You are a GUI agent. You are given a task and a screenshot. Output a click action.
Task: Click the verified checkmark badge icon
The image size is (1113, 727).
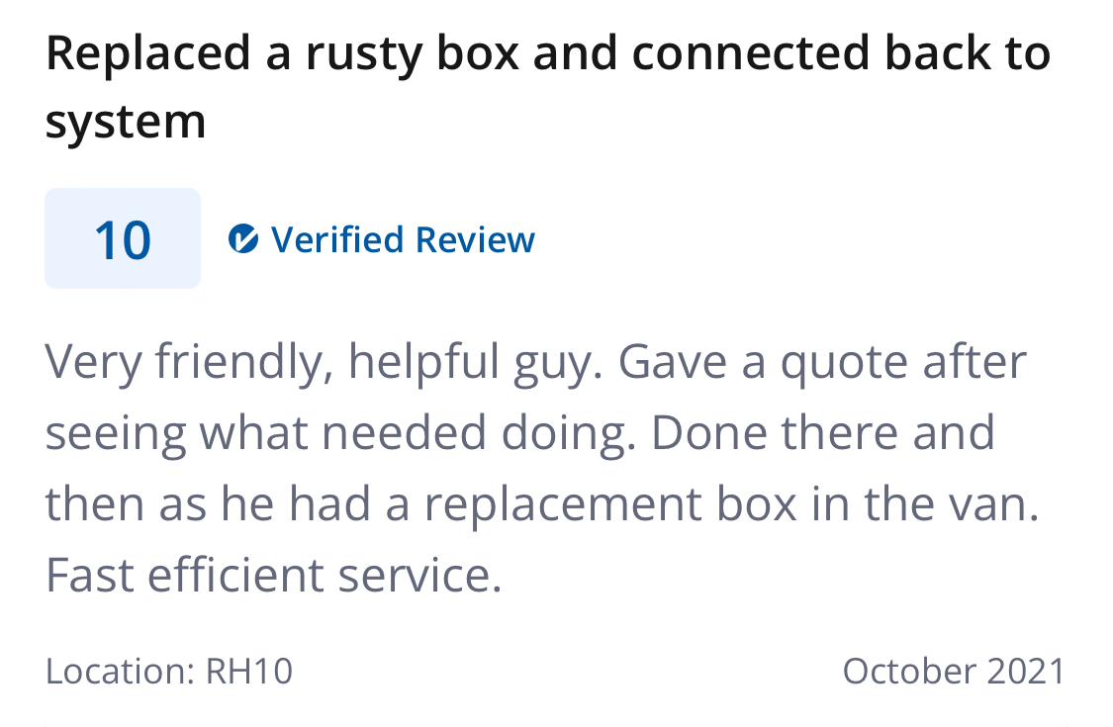[242, 239]
